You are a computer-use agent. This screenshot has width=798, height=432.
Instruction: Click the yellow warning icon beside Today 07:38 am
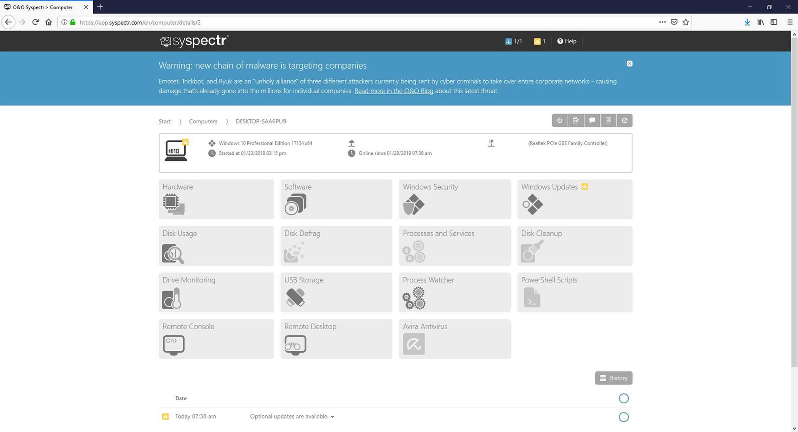(165, 417)
